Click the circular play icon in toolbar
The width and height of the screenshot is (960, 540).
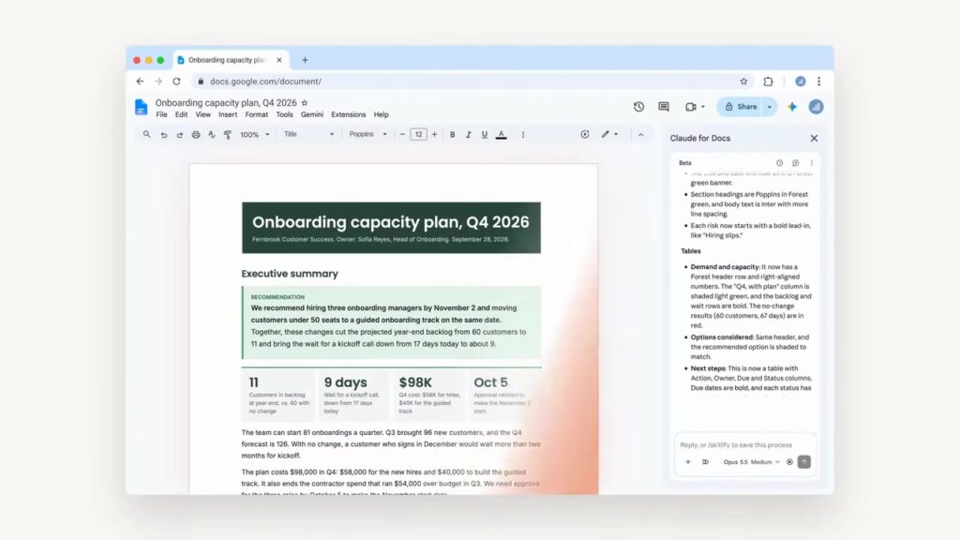(x=585, y=134)
